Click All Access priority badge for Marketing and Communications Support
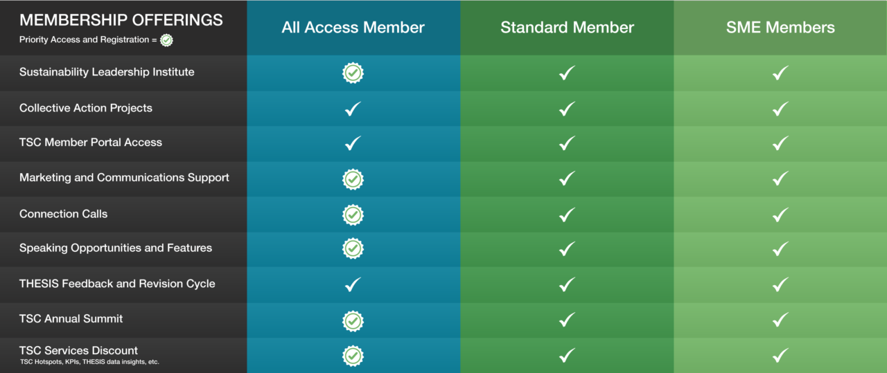The width and height of the screenshot is (887, 373). point(353,179)
